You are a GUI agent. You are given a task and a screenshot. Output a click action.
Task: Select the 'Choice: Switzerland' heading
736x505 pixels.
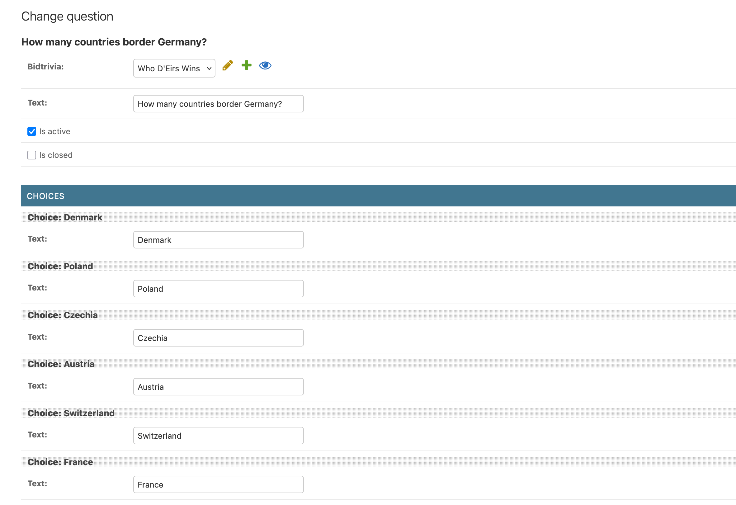pos(71,413)
